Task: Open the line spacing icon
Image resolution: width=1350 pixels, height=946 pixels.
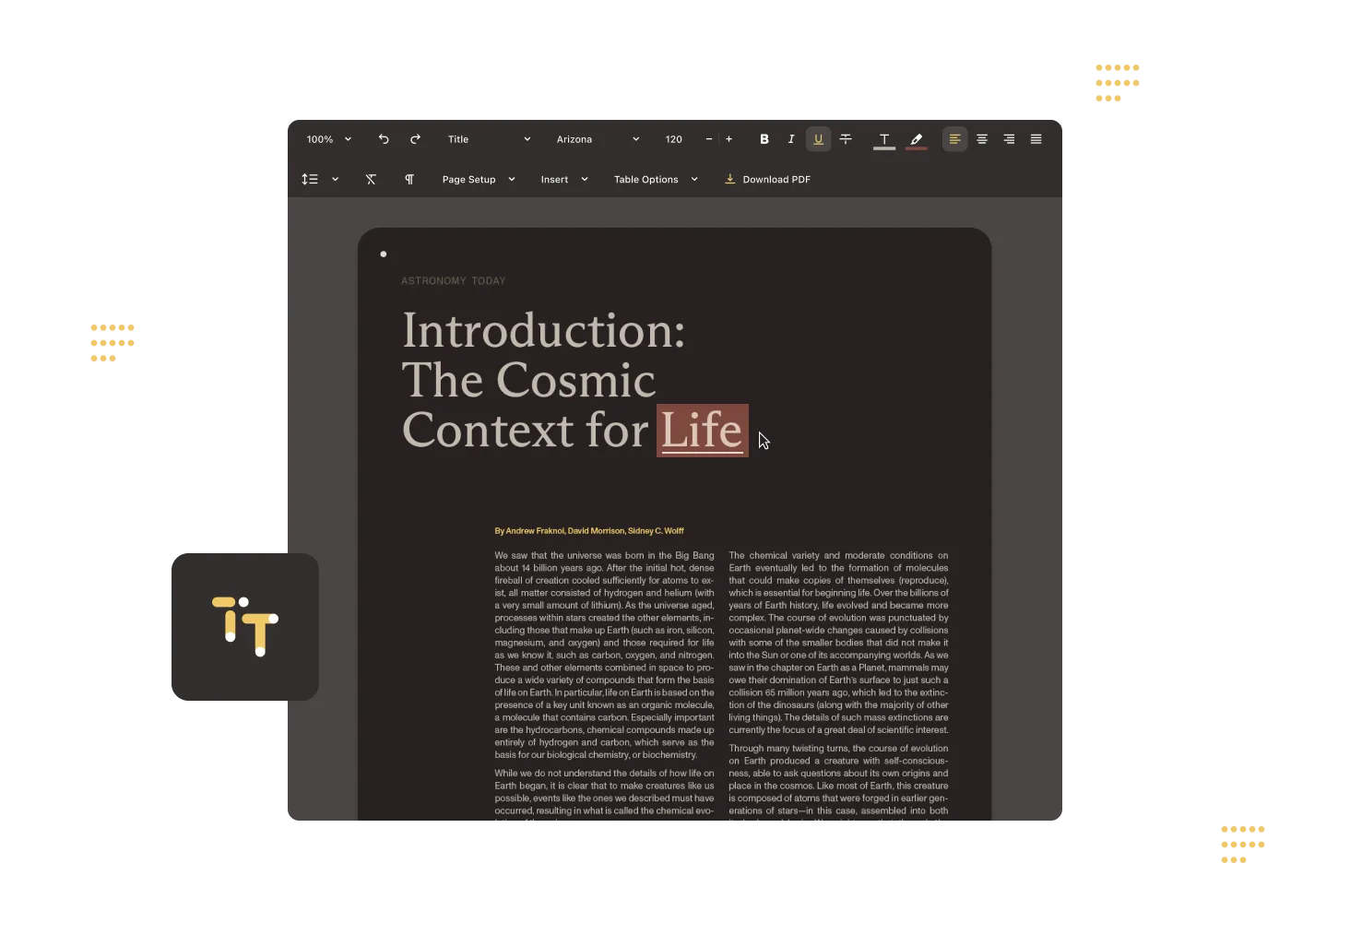Action: pos(310,180)
